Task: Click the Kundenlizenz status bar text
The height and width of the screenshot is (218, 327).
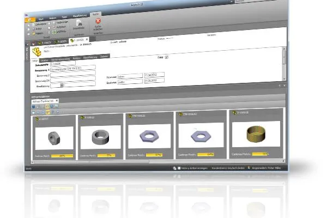Action: 228,168
